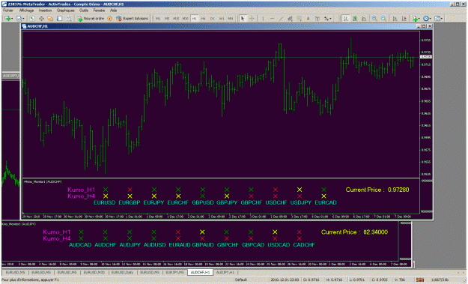Image resolution: width=468 pixels, height=284 pixels.
Task: Toggle the Terminal panel icon
Action: pyautogui.click(x=59, y=19)
